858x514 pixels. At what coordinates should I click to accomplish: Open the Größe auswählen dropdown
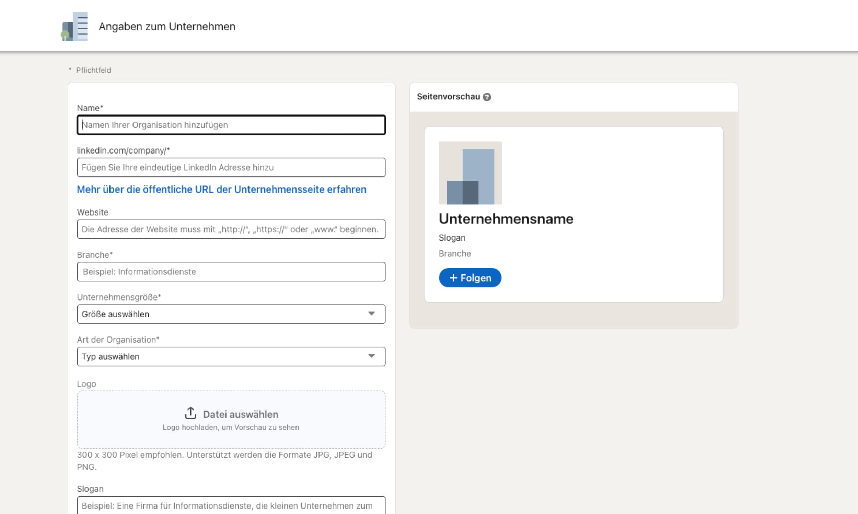pos(231,314)
